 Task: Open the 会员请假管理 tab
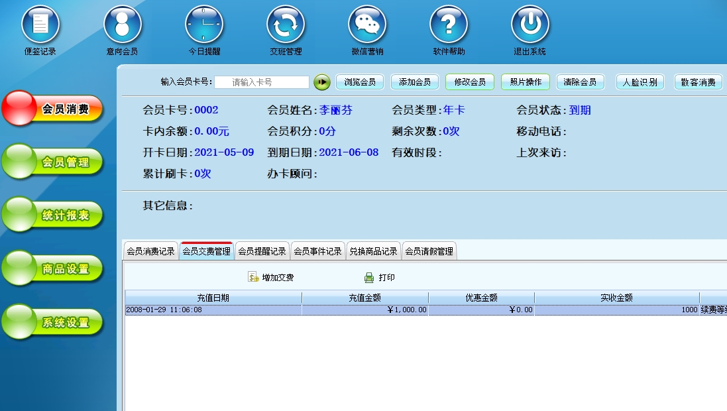coord(429,251)
